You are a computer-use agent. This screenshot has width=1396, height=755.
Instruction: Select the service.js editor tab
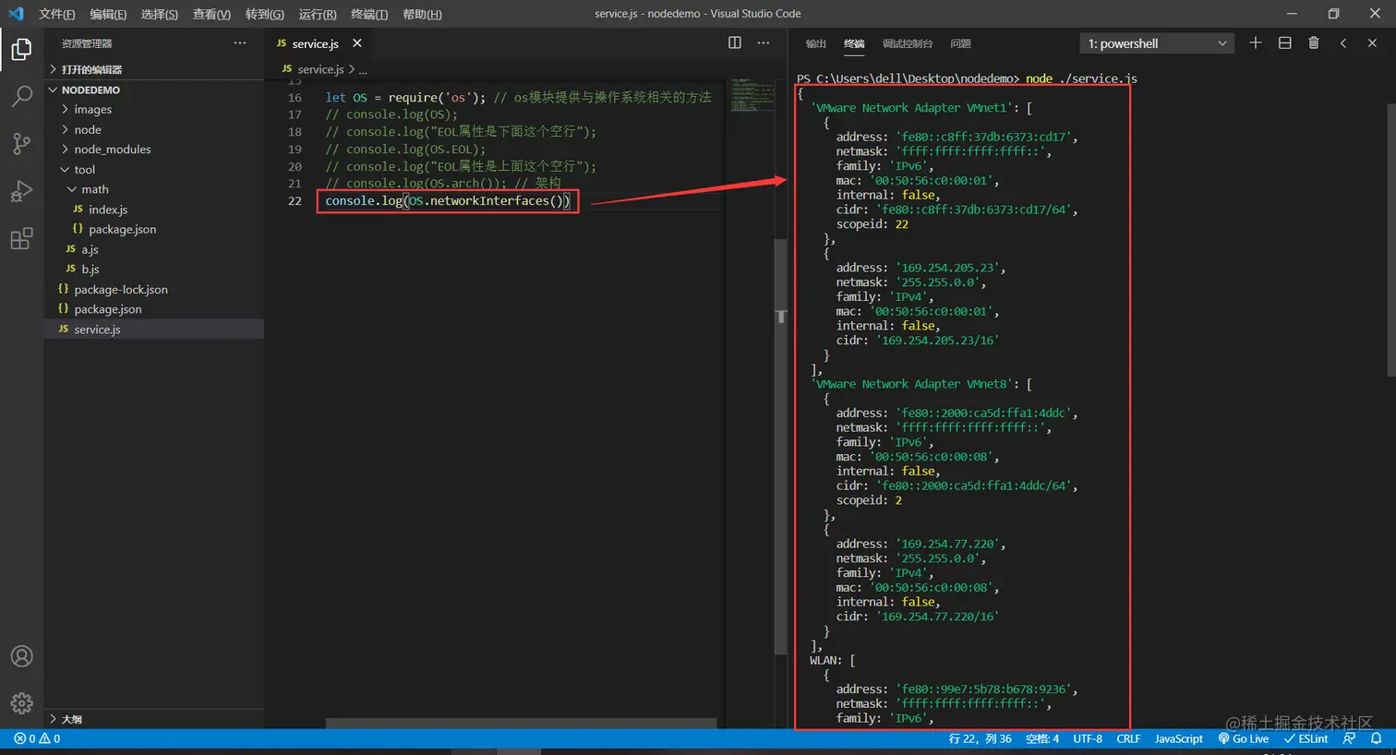319,43
